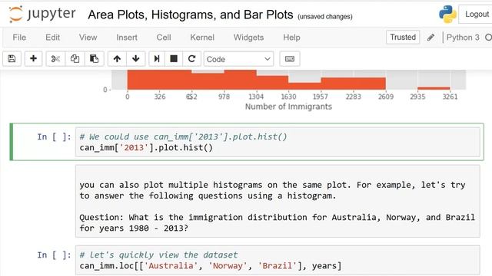This screenshot has width=492, height=276.
Task: Interrupt the kernel with stop button
Action: pos(174,59)
